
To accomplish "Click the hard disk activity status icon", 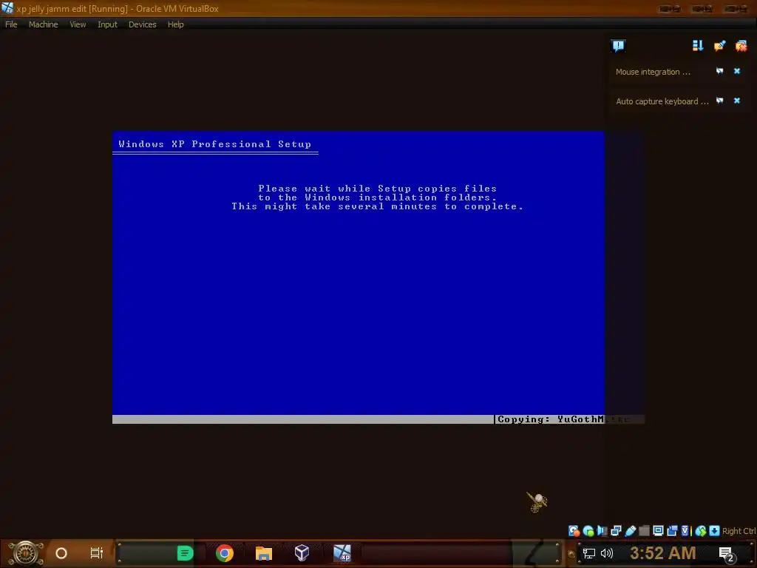I will [x=574, y=531].
